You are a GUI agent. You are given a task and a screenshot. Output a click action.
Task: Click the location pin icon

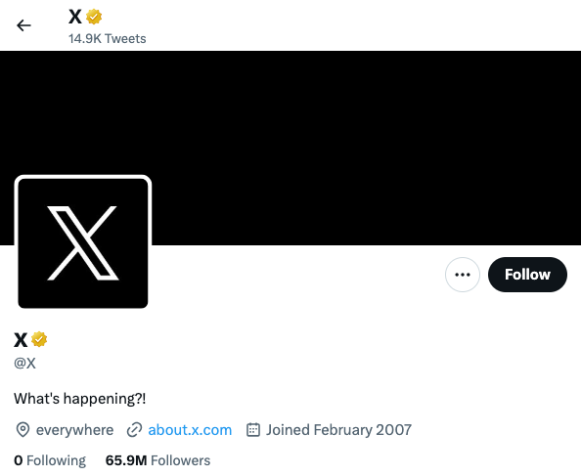point(22,430)
